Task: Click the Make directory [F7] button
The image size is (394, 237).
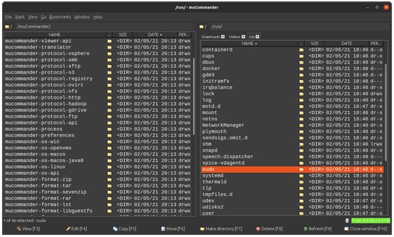Action: 221,229
